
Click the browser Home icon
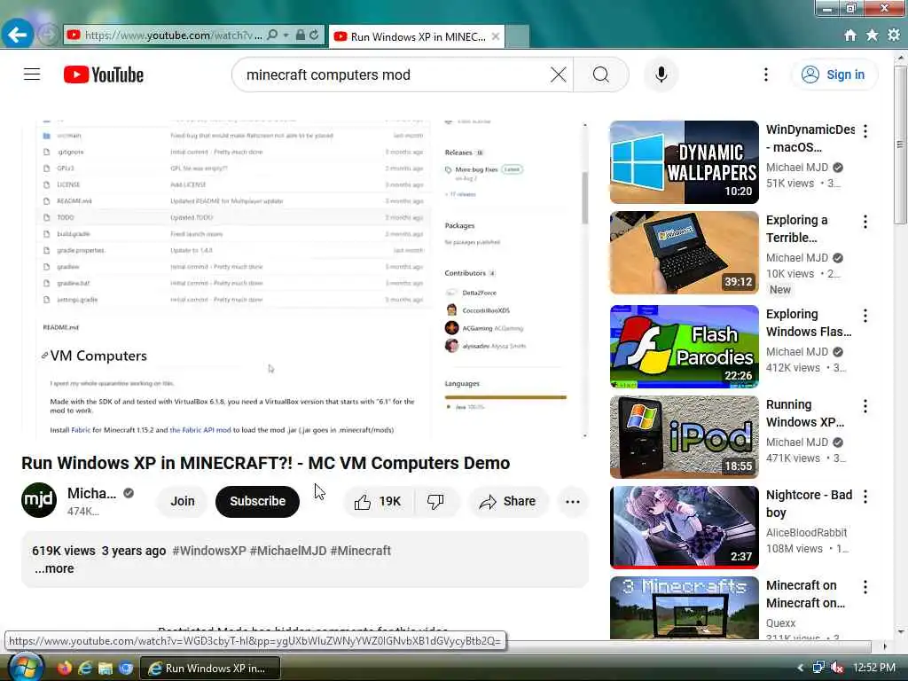[850, 35]
